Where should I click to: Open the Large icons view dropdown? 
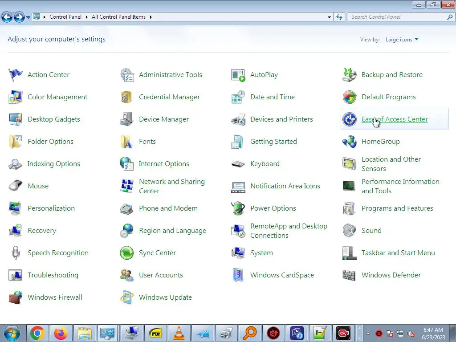coord(402,40)
